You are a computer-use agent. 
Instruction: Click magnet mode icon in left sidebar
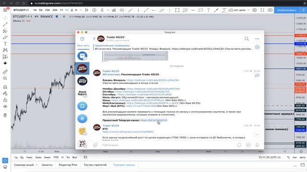tap(5, 87)
